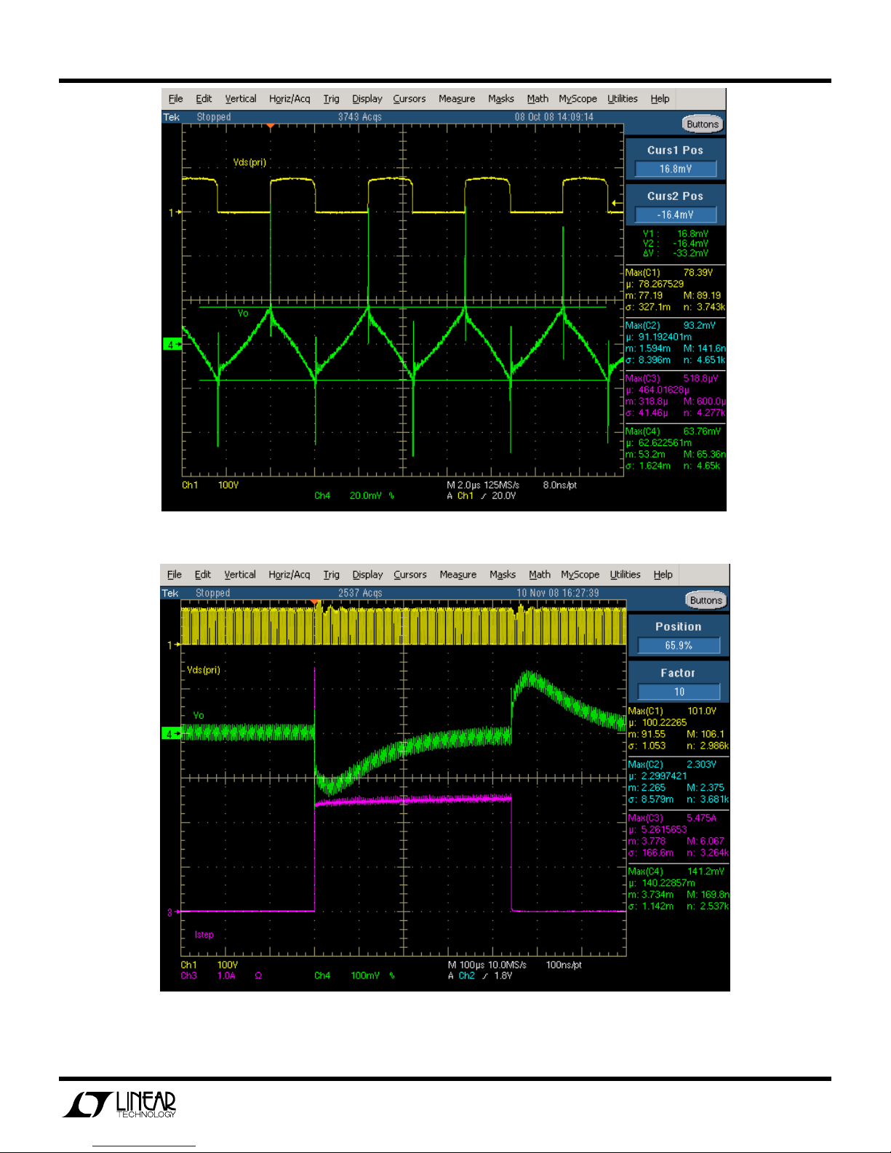Open Math menu in top oscilloscope
This screenshot has width=891, height=1153.
point(538,99)
